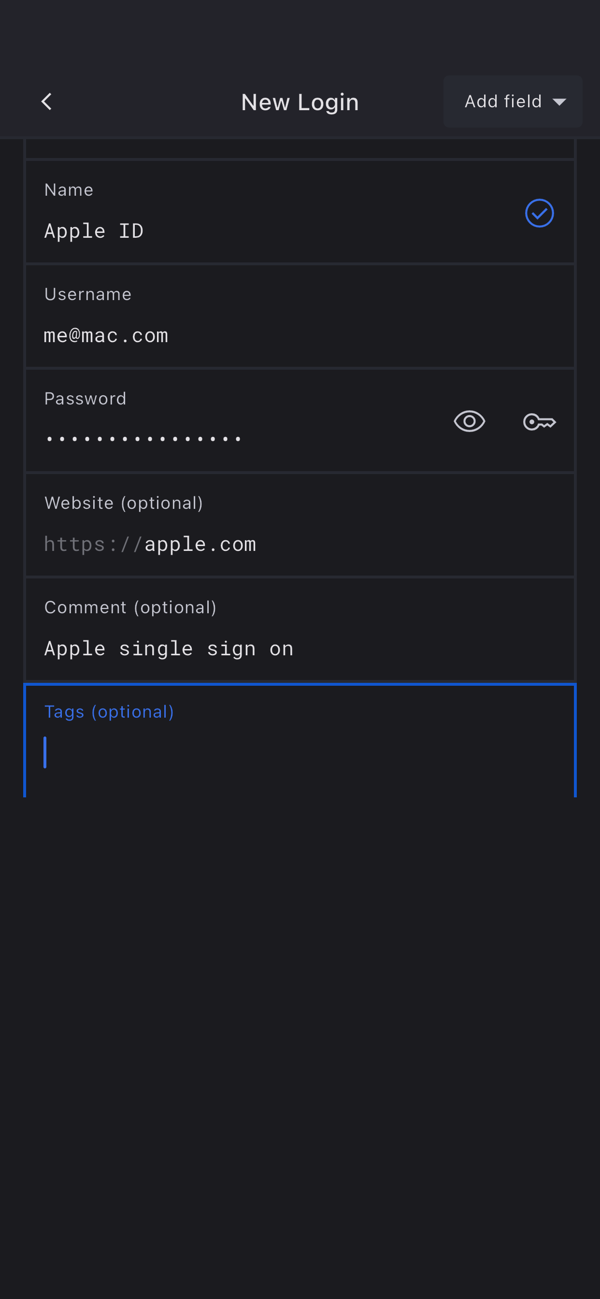Focus the masked password dots

pos(143,439)
